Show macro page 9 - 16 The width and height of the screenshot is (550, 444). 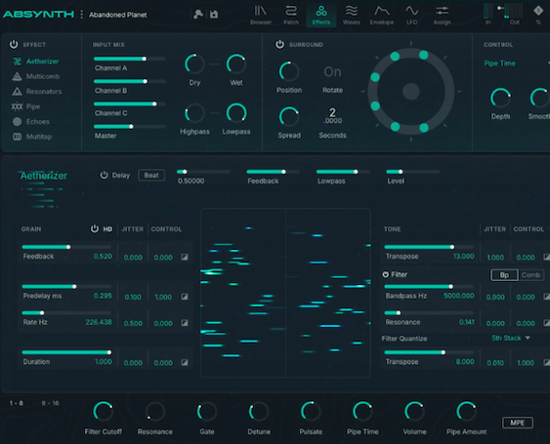coord(51,403)
